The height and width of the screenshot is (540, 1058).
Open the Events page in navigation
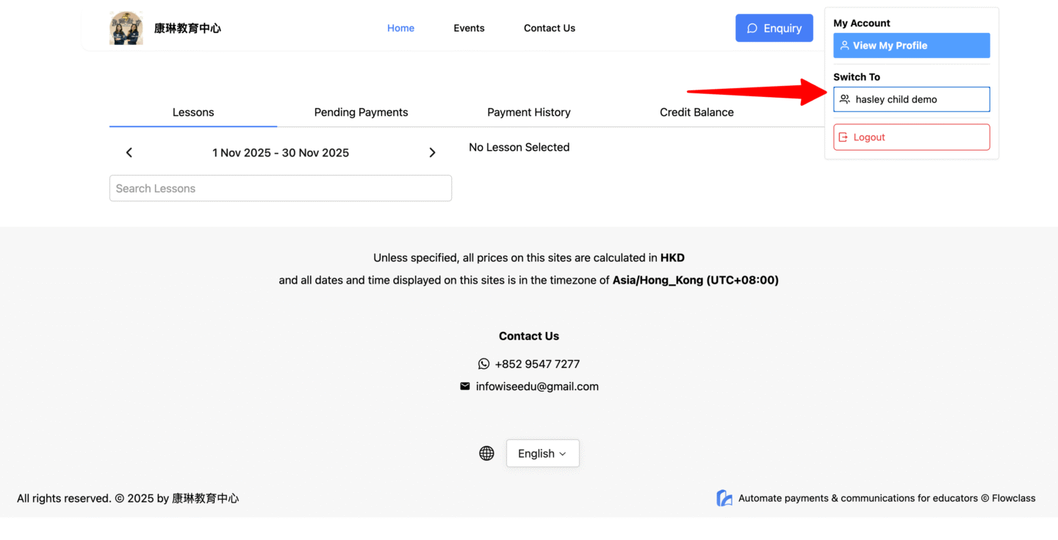469,28
